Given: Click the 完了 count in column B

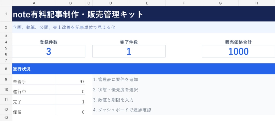Looking at the screenshot, I should pos(71,100).
